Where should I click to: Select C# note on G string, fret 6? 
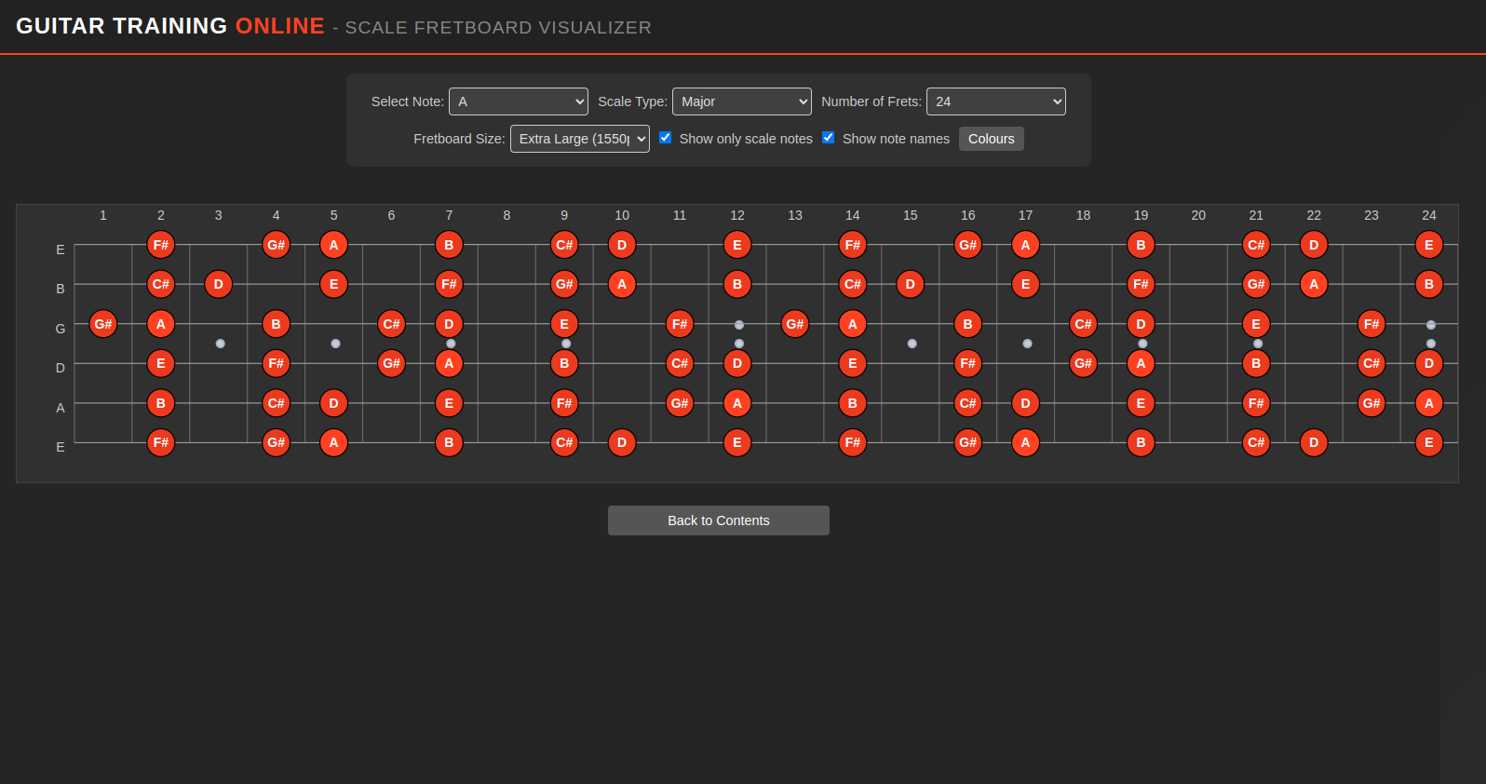391,324
